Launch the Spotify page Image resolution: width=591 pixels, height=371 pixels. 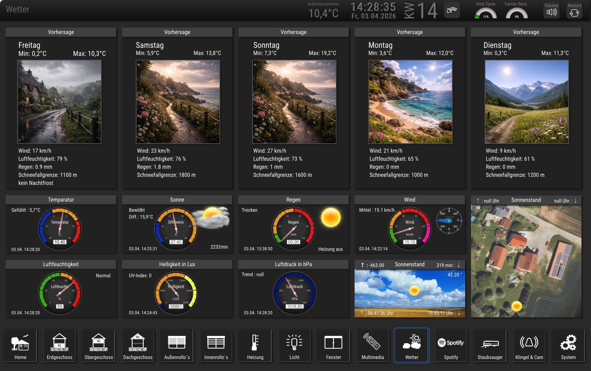click(451, 346)
